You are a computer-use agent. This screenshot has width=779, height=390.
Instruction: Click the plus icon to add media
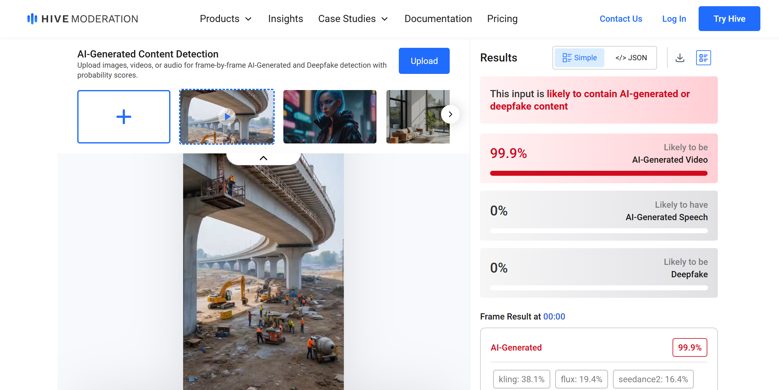pyautogui.click(x=124, y=117)
